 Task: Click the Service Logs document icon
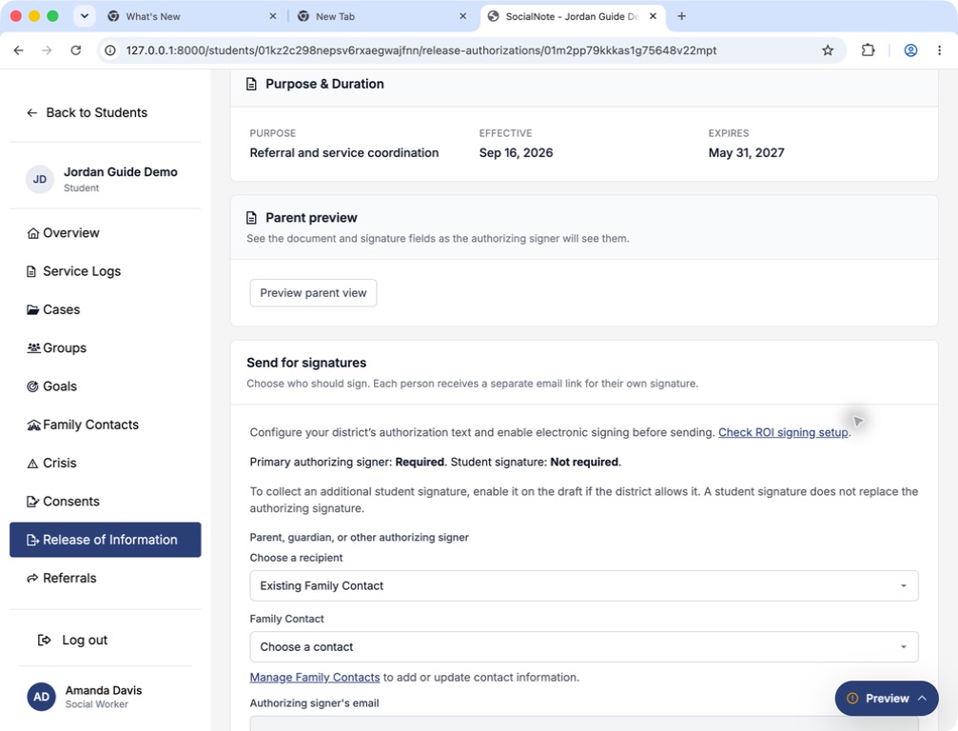coord(31,271)
